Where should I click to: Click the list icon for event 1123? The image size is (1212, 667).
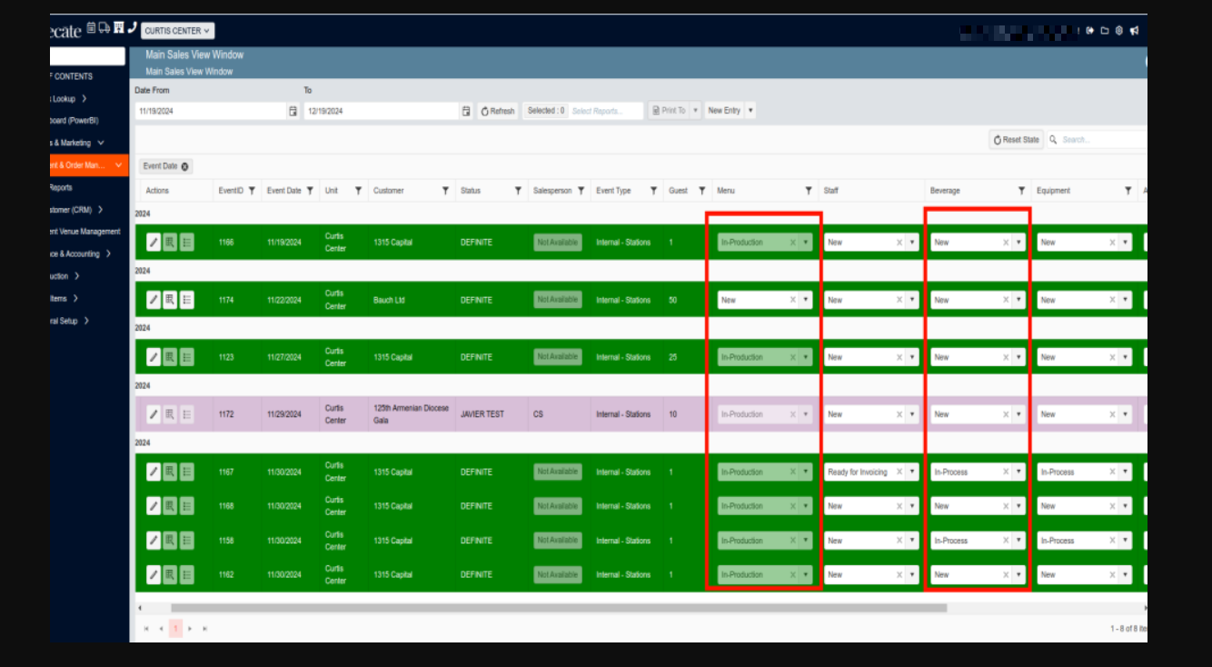187,357
